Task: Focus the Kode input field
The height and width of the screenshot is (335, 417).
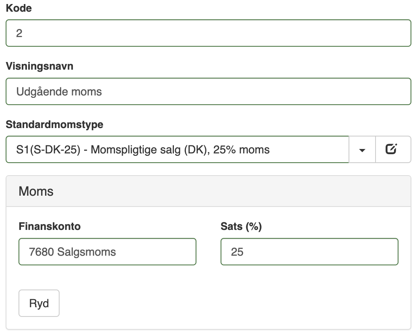Action: [x=208, y=33]
